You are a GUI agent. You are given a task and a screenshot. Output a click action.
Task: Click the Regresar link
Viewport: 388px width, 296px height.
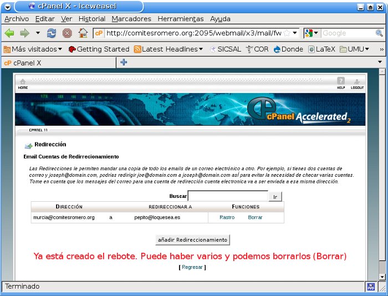click(192, 267)
